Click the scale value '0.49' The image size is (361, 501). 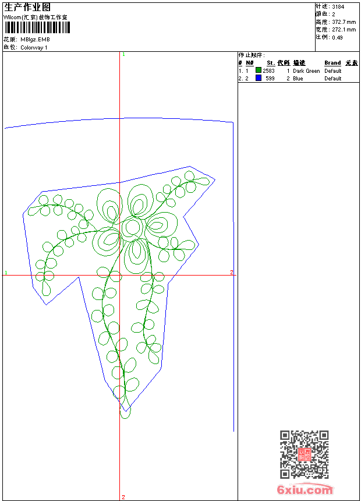pos(337,37)
